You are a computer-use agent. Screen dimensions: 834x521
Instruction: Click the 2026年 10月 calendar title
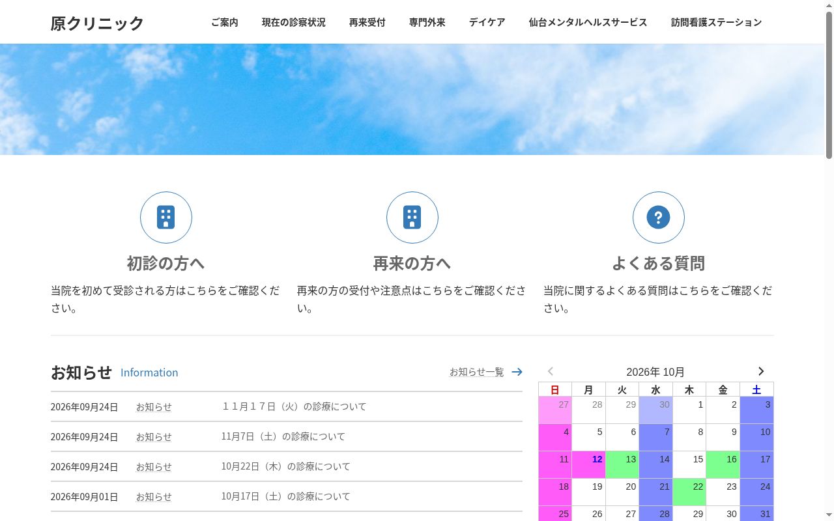coord(655,372)
